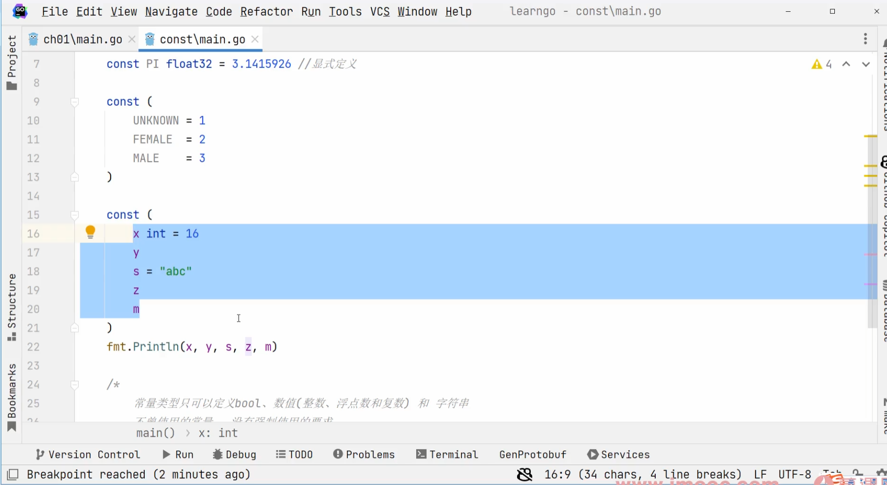
Task: Open the Services tool window
Action: click(x=618, y=455)
